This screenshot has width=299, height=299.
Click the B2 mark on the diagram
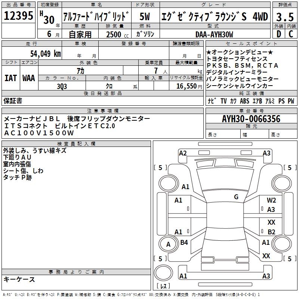coord(272,232)
